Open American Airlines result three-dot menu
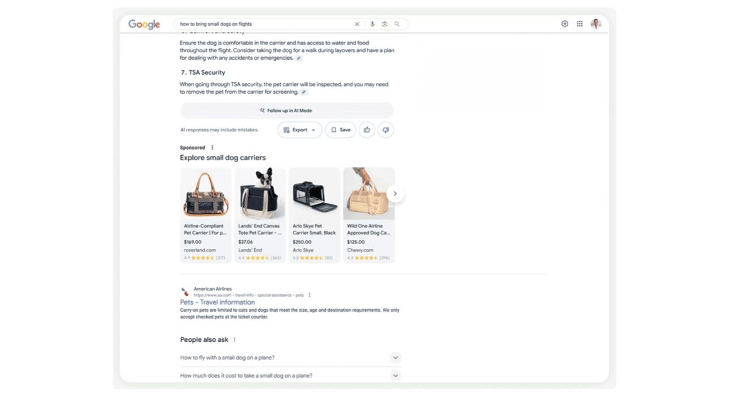Viewport: 754px width, 411px height. pos(309,295)
